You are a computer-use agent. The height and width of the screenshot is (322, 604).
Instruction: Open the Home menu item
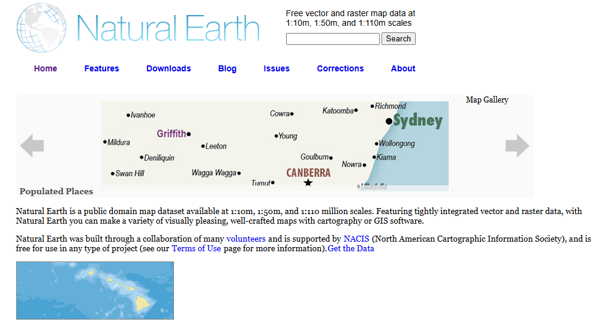tap(46, 68)
